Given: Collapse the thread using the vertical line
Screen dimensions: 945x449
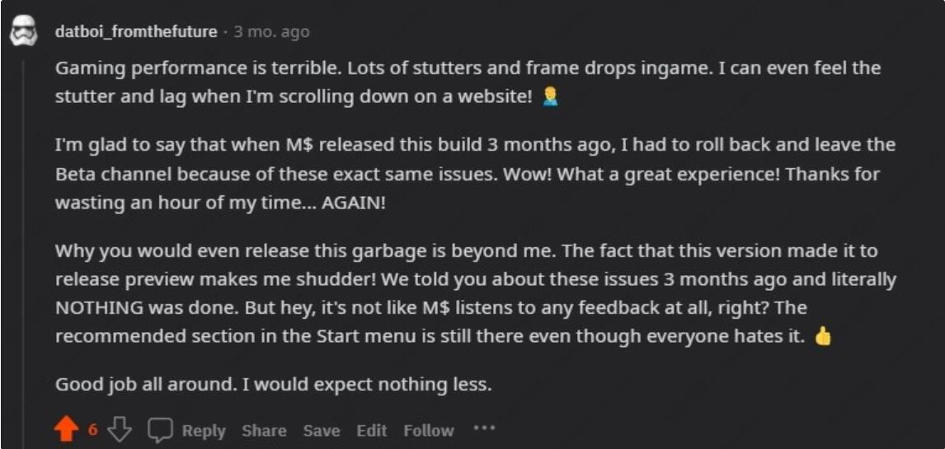Looking at the screenshot, I should 22,247.
